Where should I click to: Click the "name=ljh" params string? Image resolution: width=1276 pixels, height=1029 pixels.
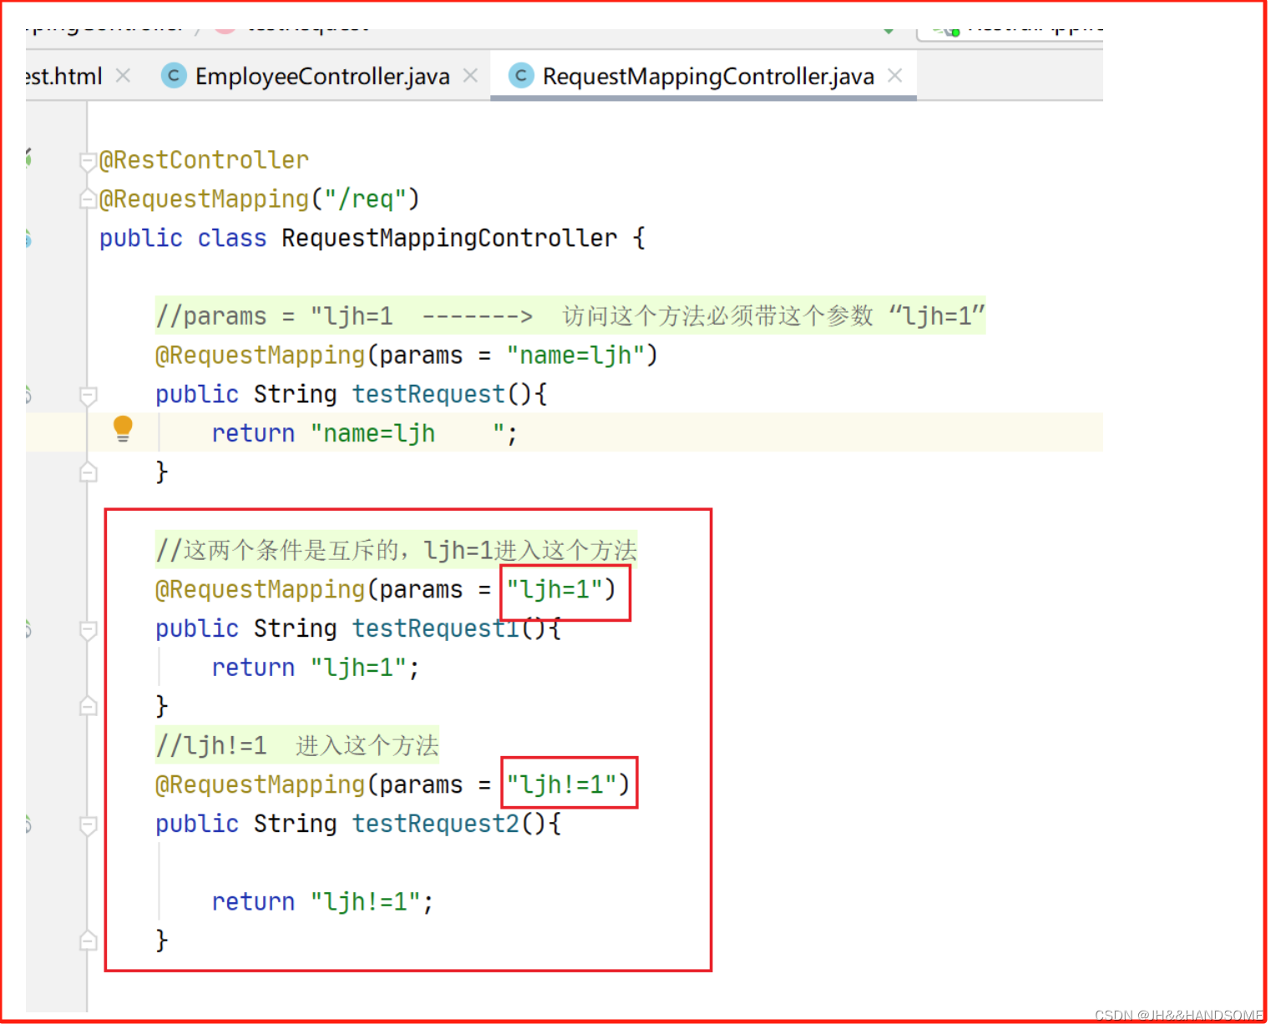(575, 356)
